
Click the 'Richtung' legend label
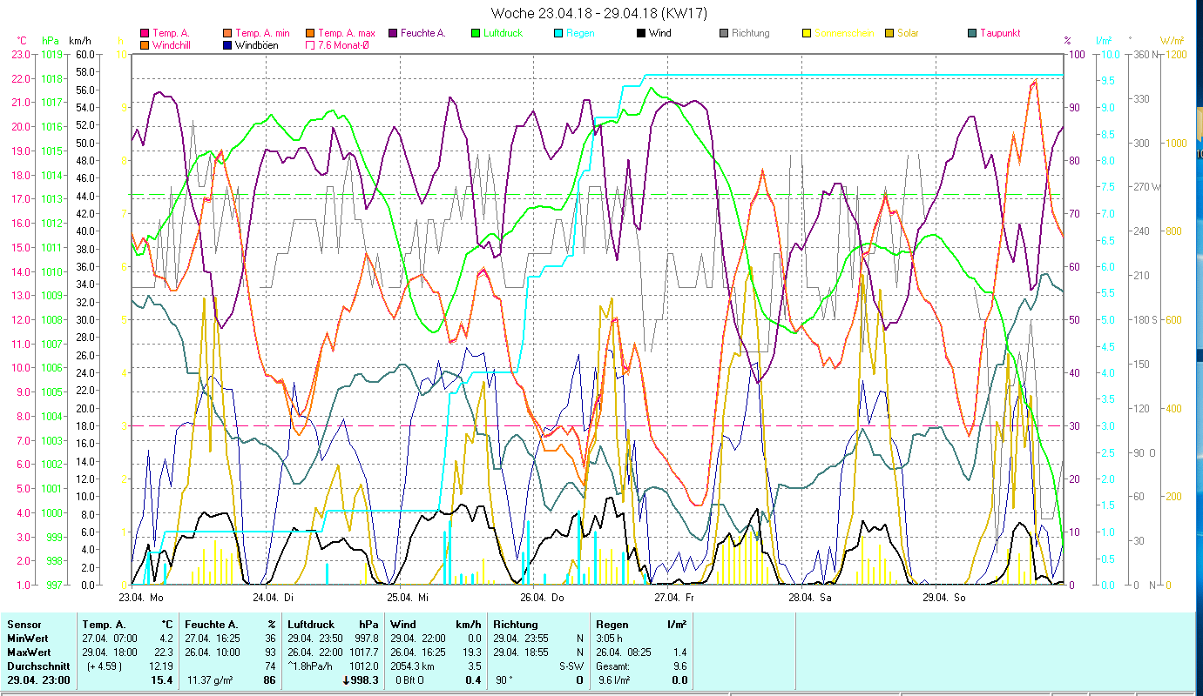pyautogui.click(x=751, y=33)
